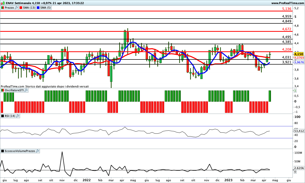The width and height of the screenshot is (305, 183).
Task: Open EccessoVolumePrezzo wrench settings
Action: 37,151
